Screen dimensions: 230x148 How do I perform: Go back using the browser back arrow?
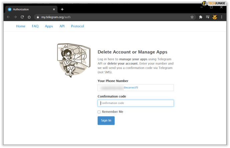pos(8,17)
